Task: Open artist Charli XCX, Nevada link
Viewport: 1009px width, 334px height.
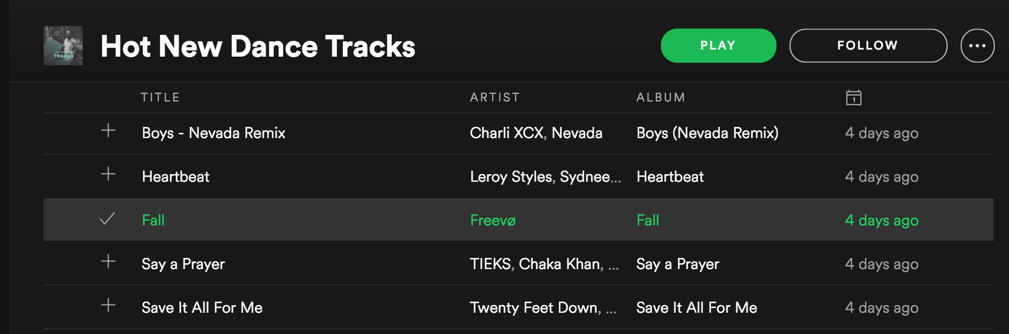Action: pos(536,133)
